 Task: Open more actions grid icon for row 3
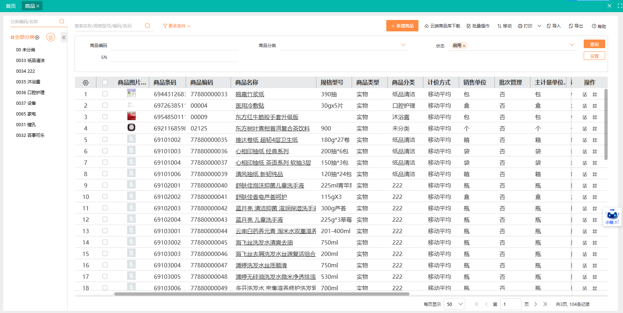pyautogui.click(x=595, y=117)
